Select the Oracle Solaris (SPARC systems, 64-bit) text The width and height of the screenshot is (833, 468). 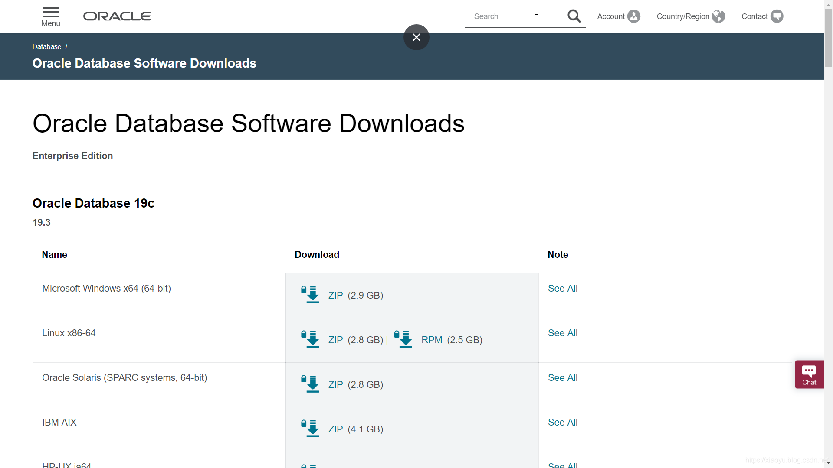[125, 378]
